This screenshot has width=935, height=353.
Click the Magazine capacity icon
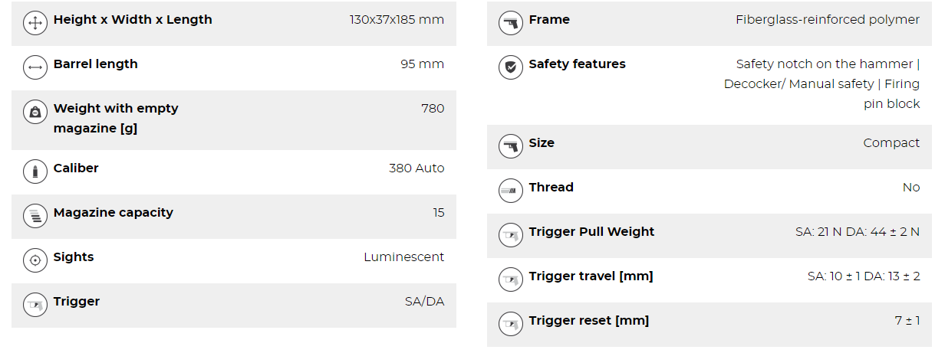pyautogui.click(x=35, y=216)
